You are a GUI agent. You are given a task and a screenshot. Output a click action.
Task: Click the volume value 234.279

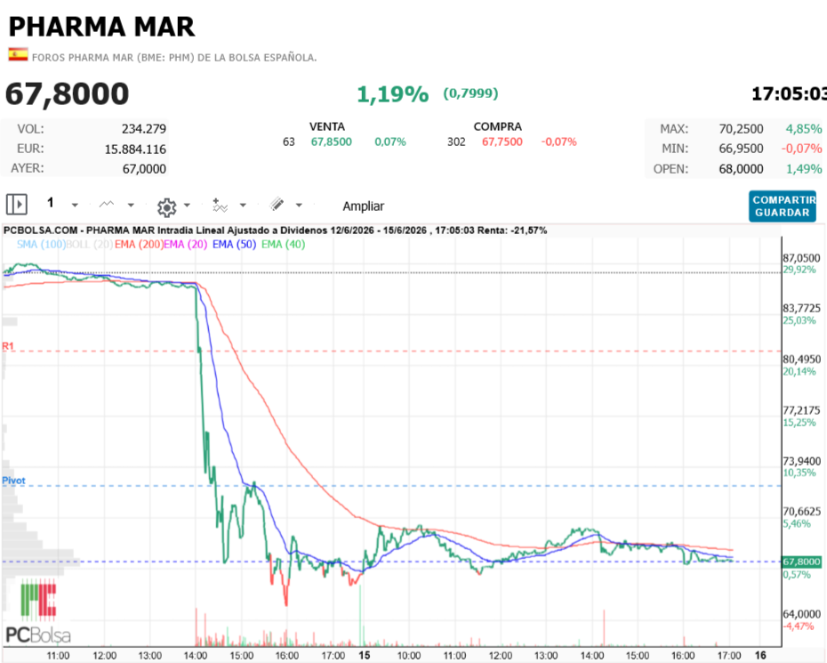144,129
